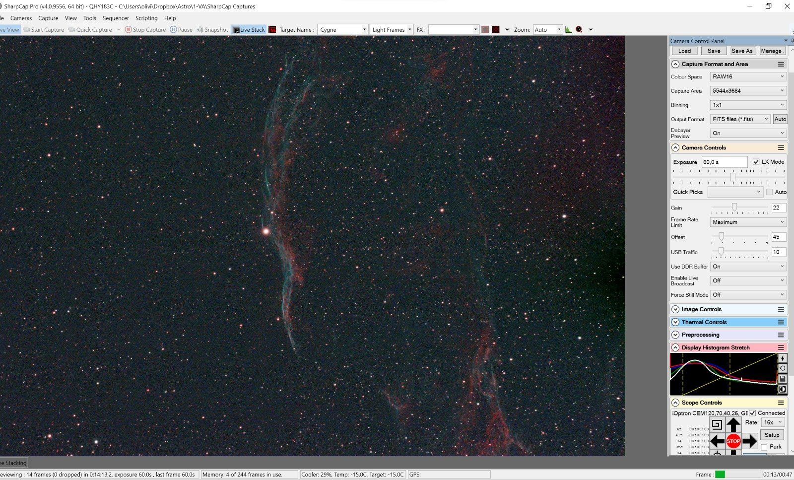Open the Sequencer menu
The width and height of the screenshot is (794, 480).
tap(116, 18)
